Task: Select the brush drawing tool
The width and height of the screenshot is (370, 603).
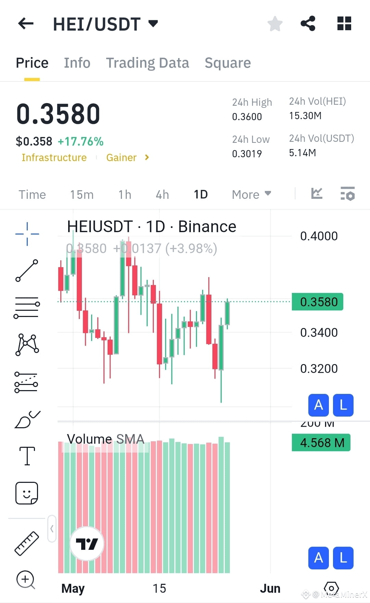Action: point(27,419)
